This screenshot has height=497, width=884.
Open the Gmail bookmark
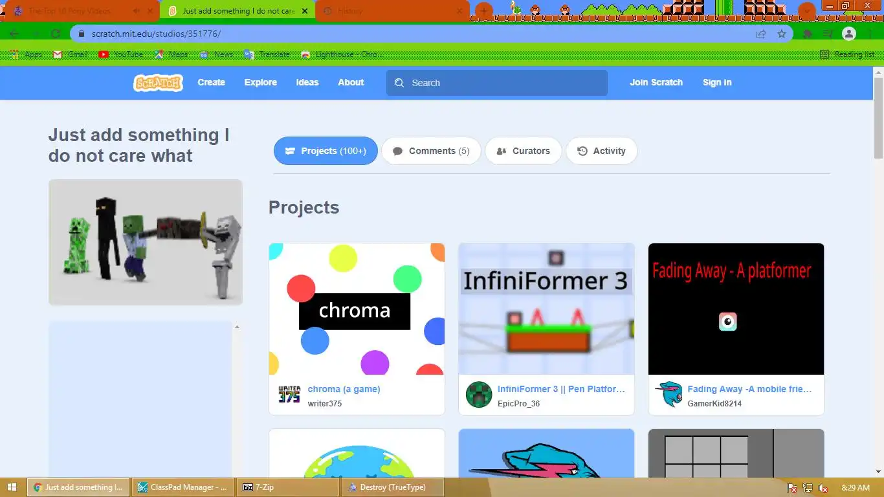(70, 54)
